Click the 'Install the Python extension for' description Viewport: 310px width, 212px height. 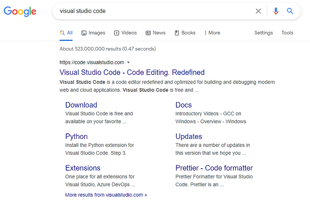[100, 145]
